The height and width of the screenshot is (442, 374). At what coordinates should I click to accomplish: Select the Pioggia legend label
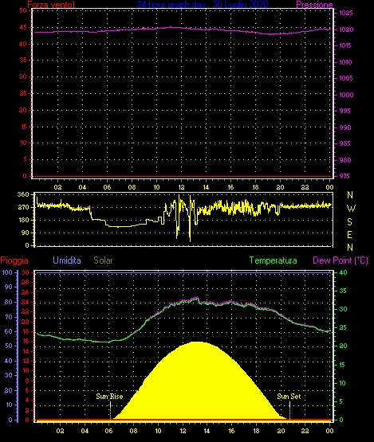point(14,260)
